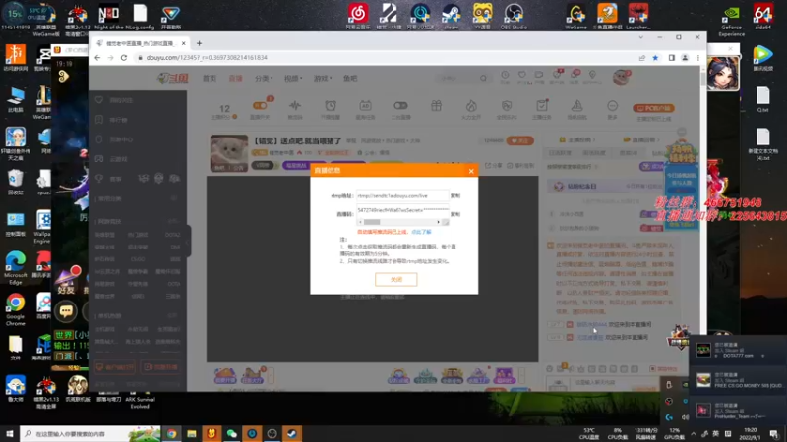
Task: Open Chrome side panel icon
Action: point(672,58)
